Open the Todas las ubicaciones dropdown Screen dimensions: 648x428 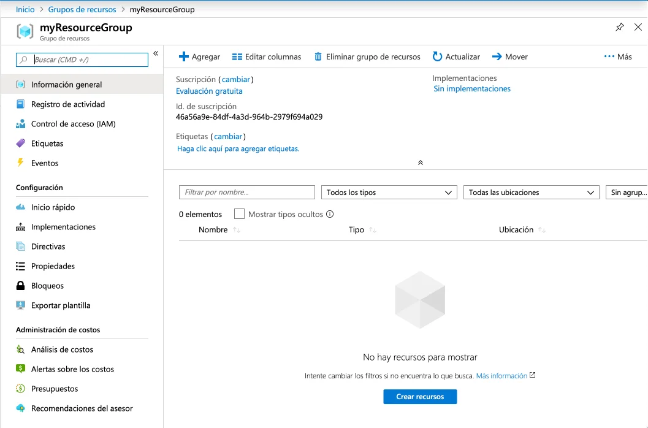point(531,193)
